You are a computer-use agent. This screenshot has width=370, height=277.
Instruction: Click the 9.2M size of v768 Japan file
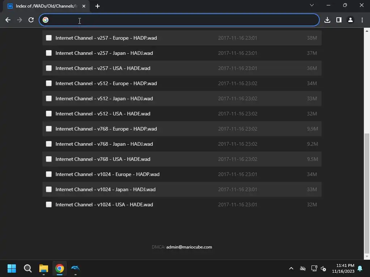pyautogui.click(x=312, y=144)
